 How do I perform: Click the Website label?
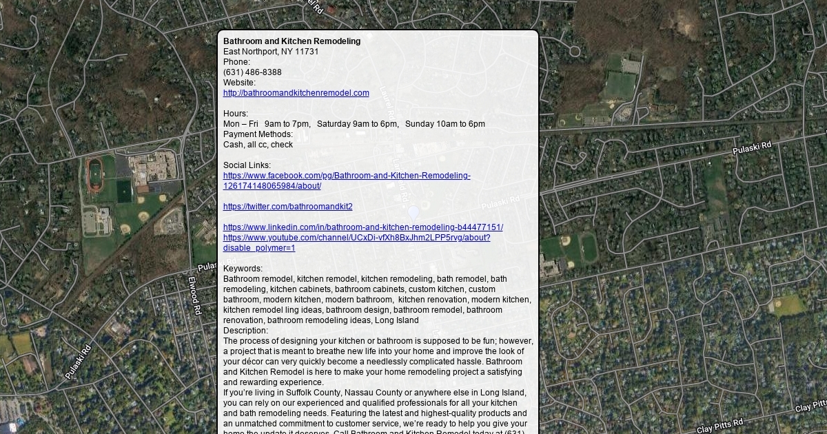tap(239, 83)
